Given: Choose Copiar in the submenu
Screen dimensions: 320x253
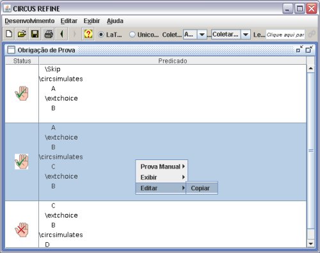Looking at the screenshot, I should pos(202,188).
